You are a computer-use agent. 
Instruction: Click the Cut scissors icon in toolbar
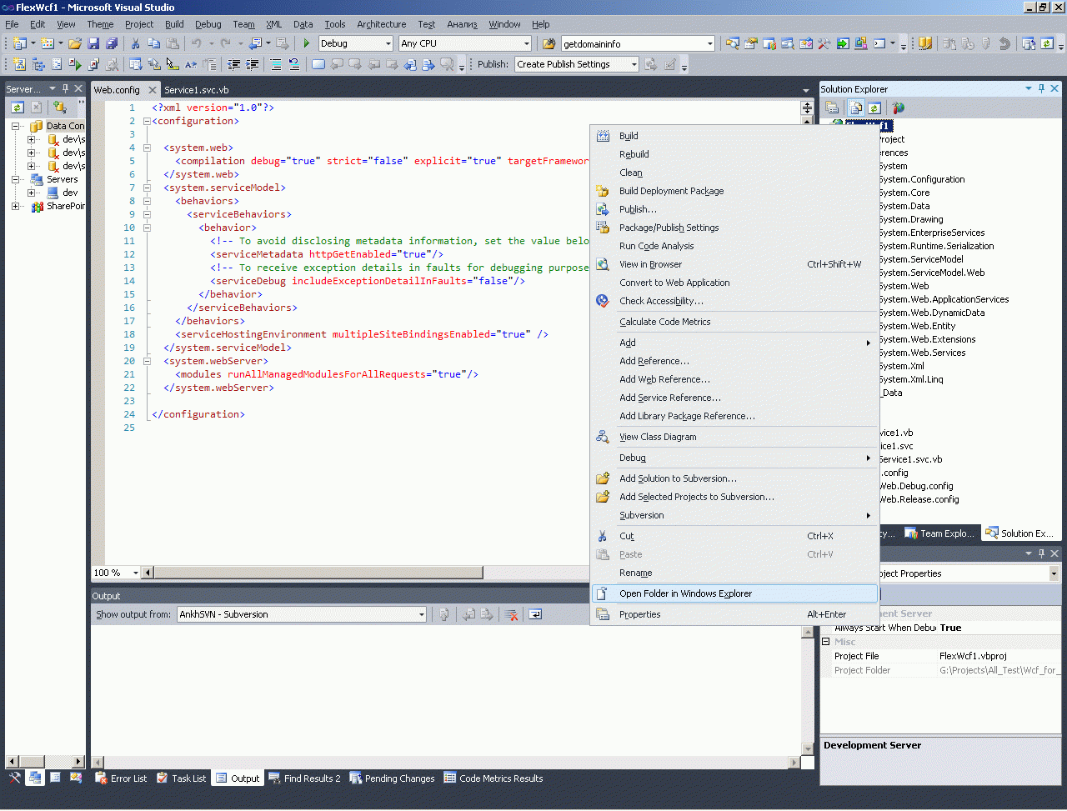click(x=135, y=43)
